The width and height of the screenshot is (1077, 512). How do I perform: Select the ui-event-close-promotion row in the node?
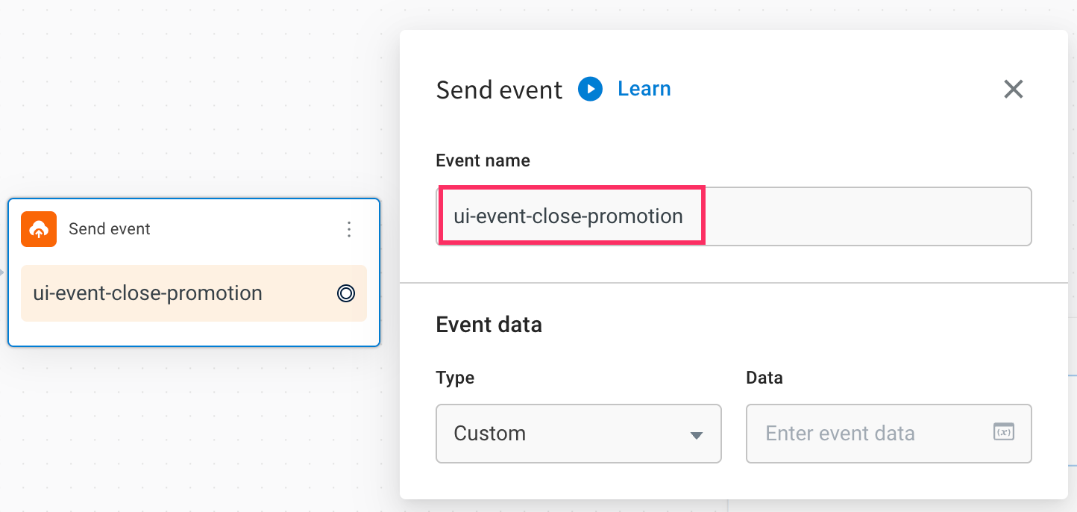click(x=194, y=293)
